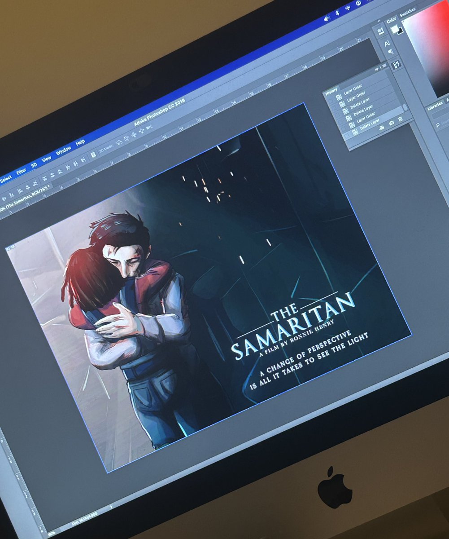
Task: Open the Filter menu
Action: coord(21,172)
